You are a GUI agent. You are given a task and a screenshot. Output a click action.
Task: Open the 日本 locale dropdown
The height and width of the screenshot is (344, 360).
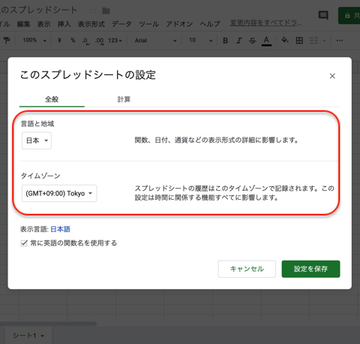pos(37,140)
